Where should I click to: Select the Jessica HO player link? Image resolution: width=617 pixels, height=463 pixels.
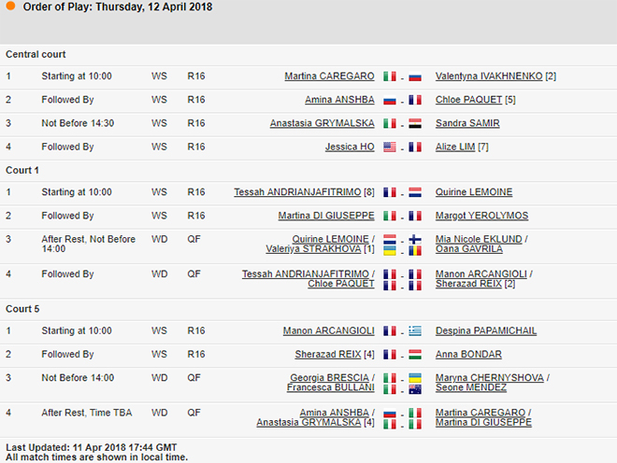click(x=350, y=146)
